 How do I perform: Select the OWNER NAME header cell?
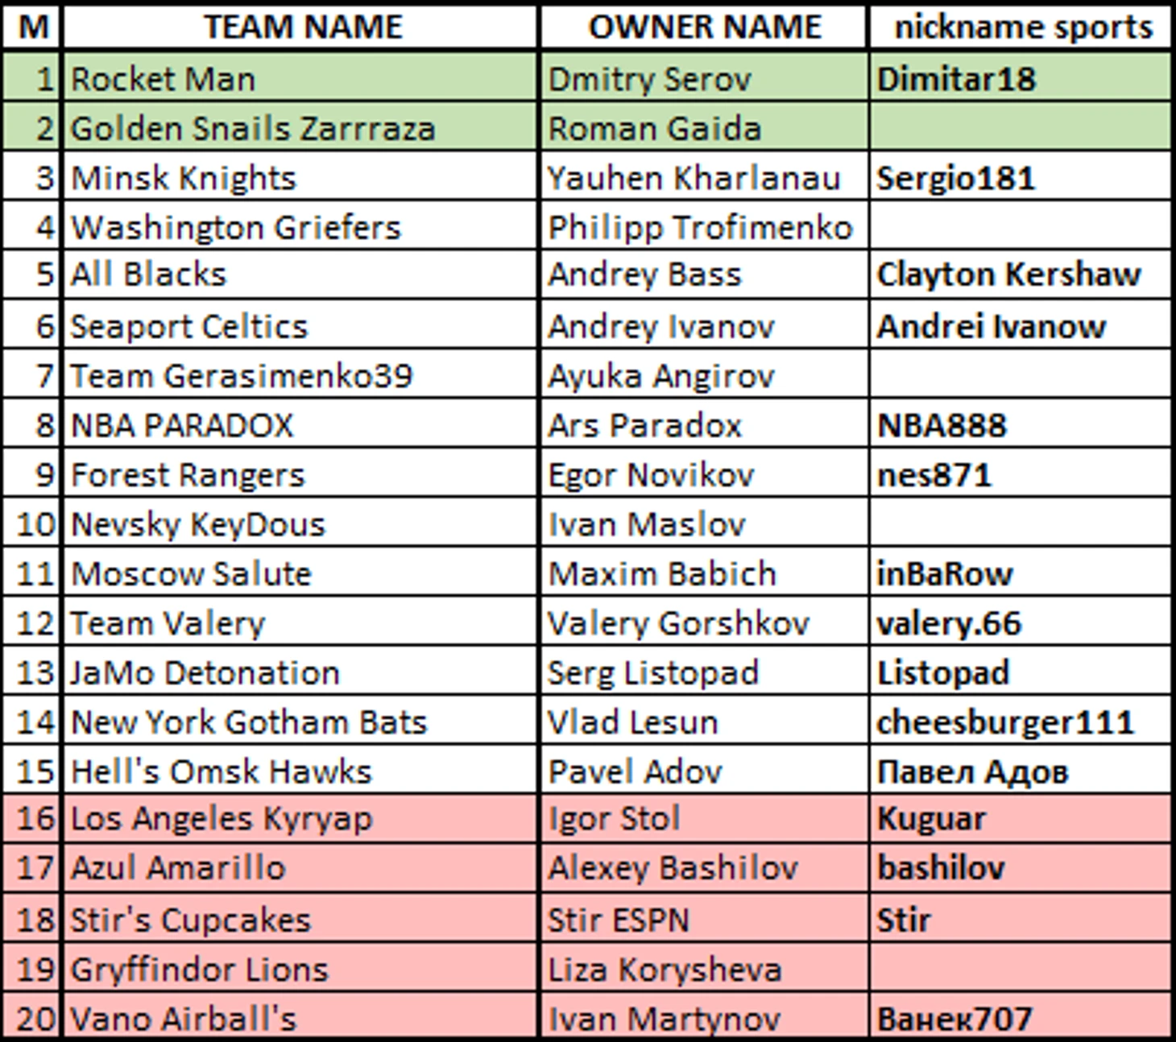(705, 27)
